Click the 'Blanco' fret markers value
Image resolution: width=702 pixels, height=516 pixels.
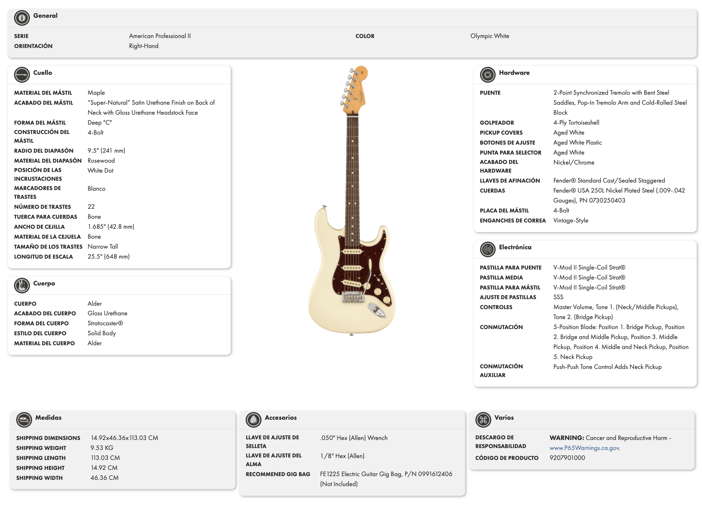click(x=97, y=189)
